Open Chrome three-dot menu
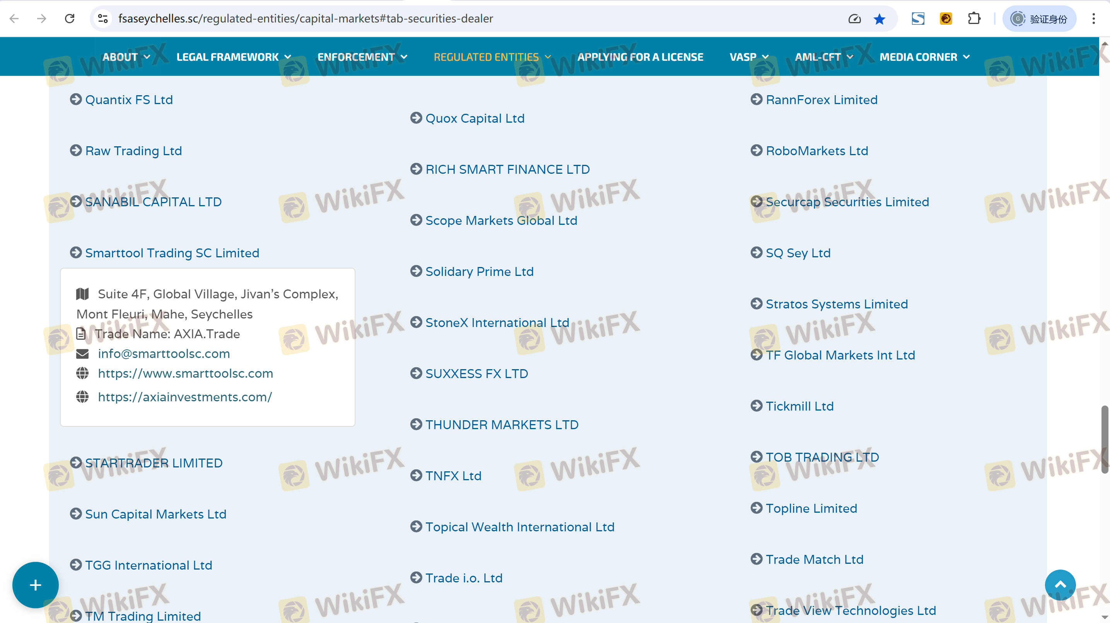Image resolution: width=1110 pixels, height=623 pixels. [1093, 19]
